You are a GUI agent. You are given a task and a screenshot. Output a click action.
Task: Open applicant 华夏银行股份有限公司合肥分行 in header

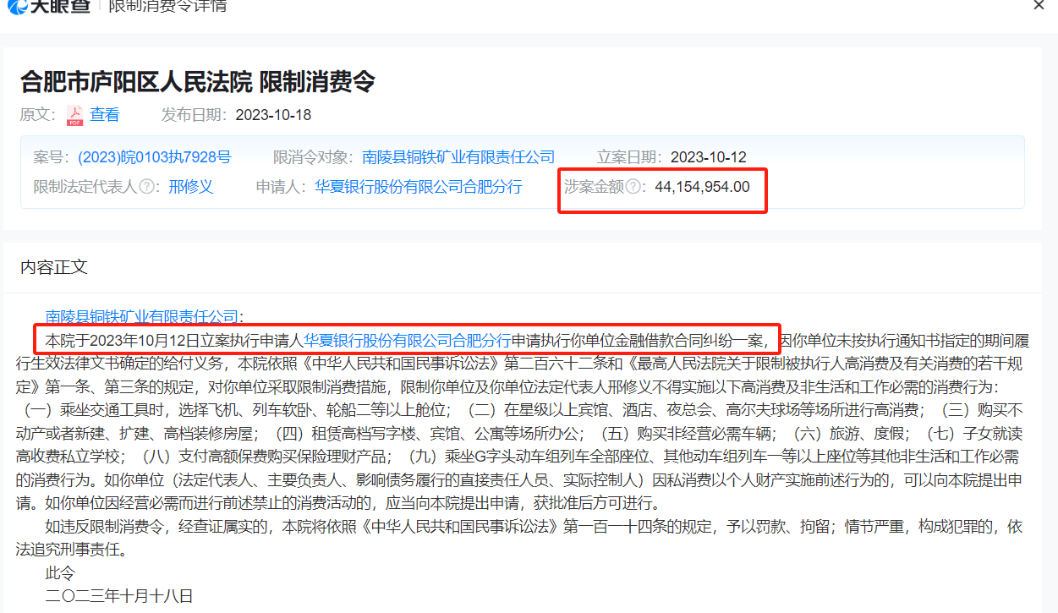[419, 187]
